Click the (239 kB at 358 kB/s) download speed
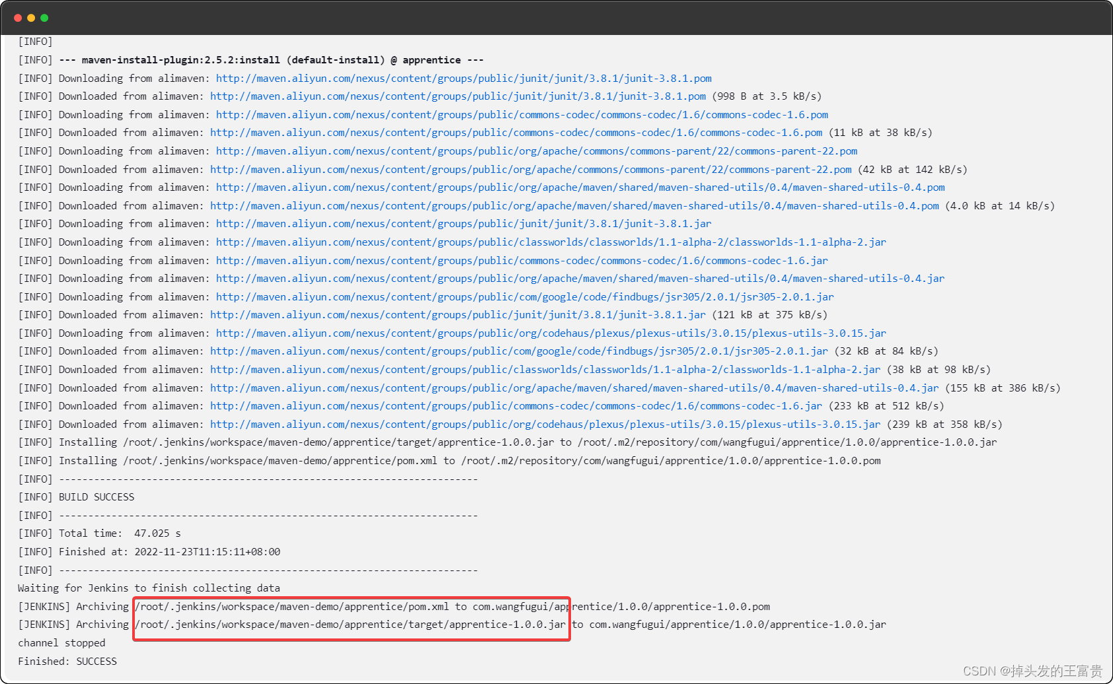 coord(944,425)
